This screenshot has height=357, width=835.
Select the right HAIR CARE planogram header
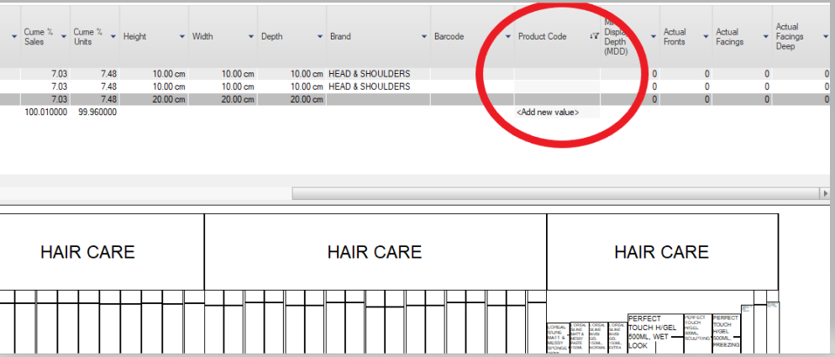pyautogui.click(x=662, y=252)
